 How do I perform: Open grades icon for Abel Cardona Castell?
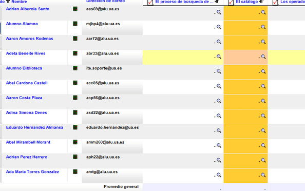pyautogui.click(x=75, y=83)
